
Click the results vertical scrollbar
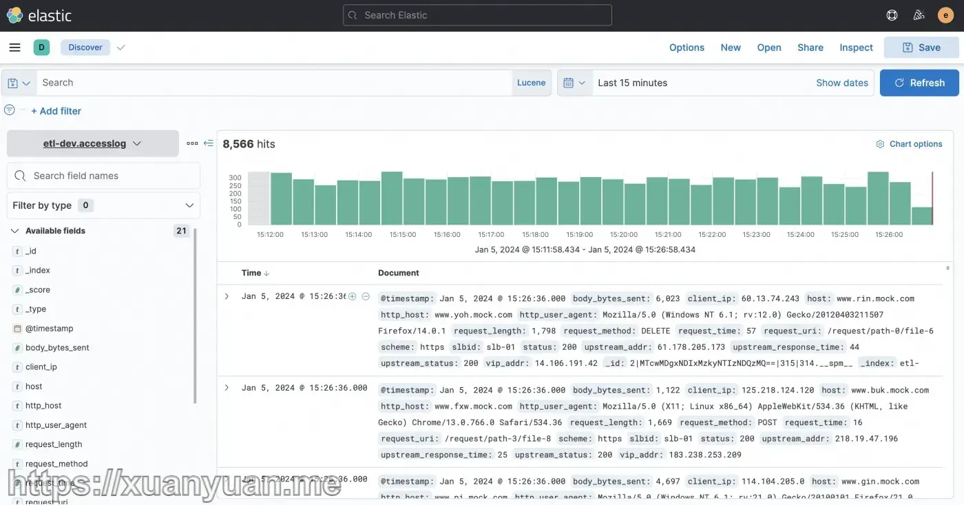[947, 269]
